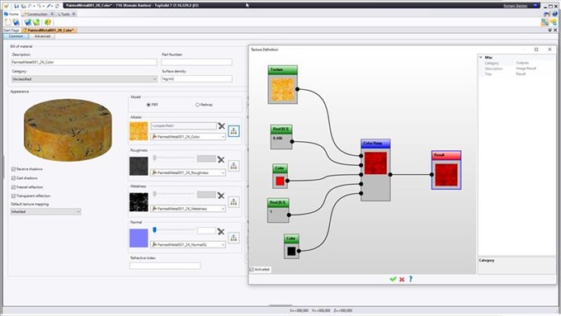The image size is (561, 316).
Task: Open help with the blue question mark
Action: tap(411, 279)
